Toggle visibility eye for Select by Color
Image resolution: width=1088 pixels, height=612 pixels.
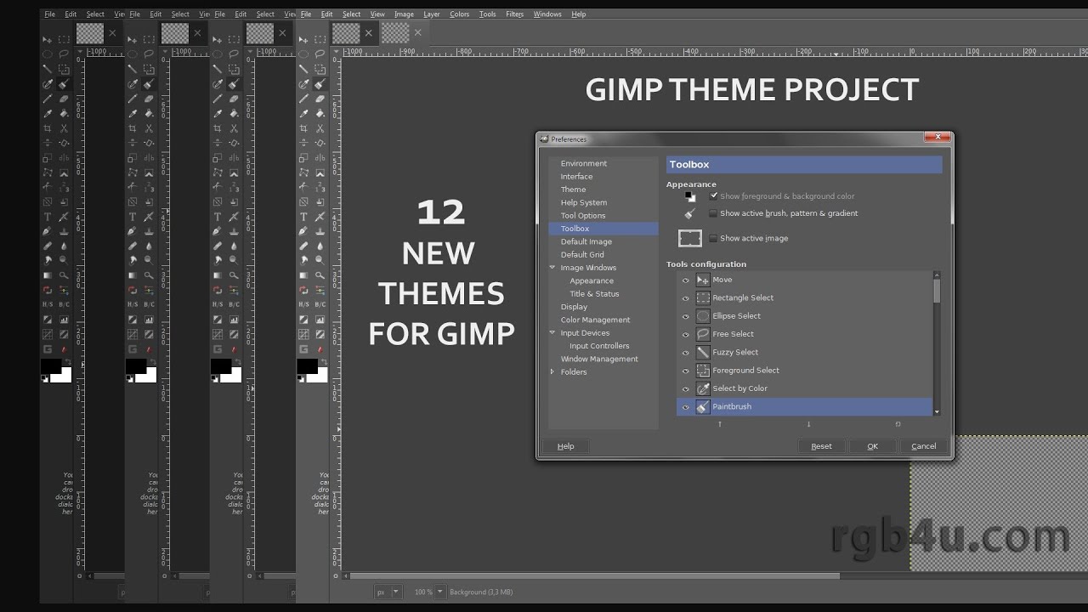click(x=686, y=388)
